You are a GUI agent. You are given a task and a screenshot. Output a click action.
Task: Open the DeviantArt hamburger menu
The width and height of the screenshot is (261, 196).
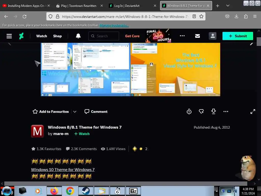[9, 36]
